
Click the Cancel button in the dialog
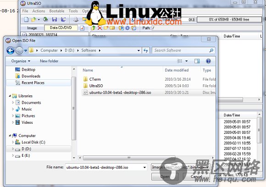[196, 176]
